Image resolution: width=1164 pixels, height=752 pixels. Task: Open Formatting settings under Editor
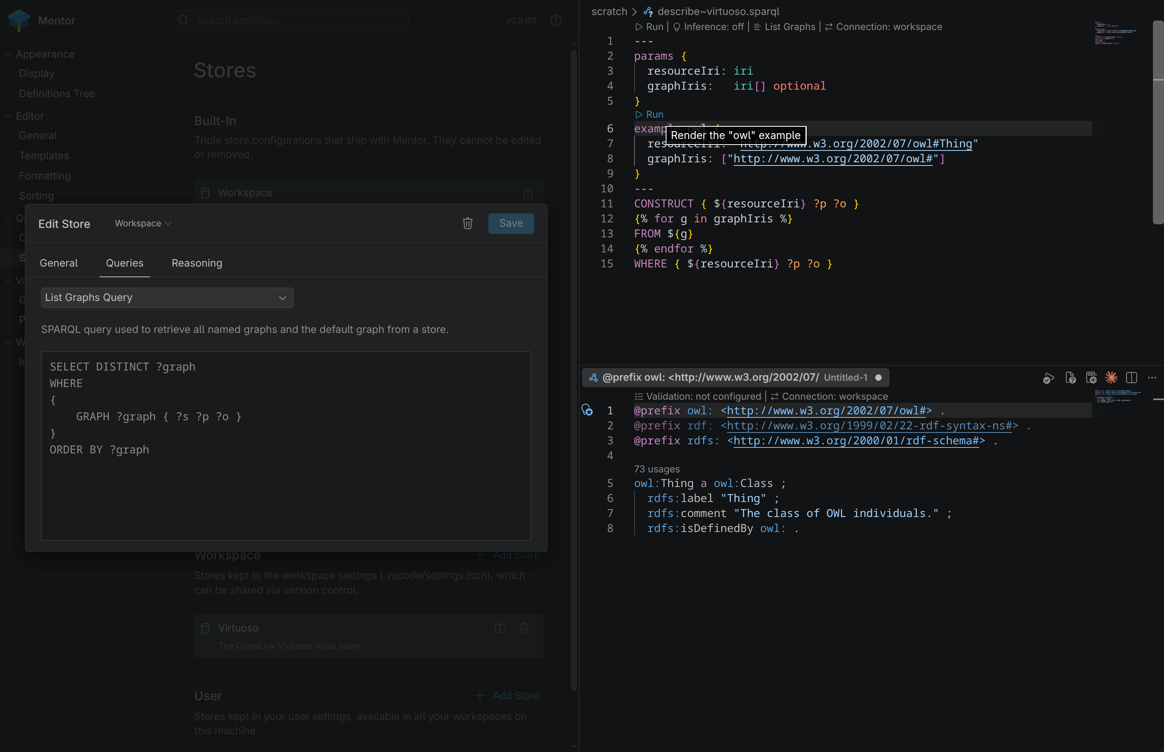(x=44, y=175)
